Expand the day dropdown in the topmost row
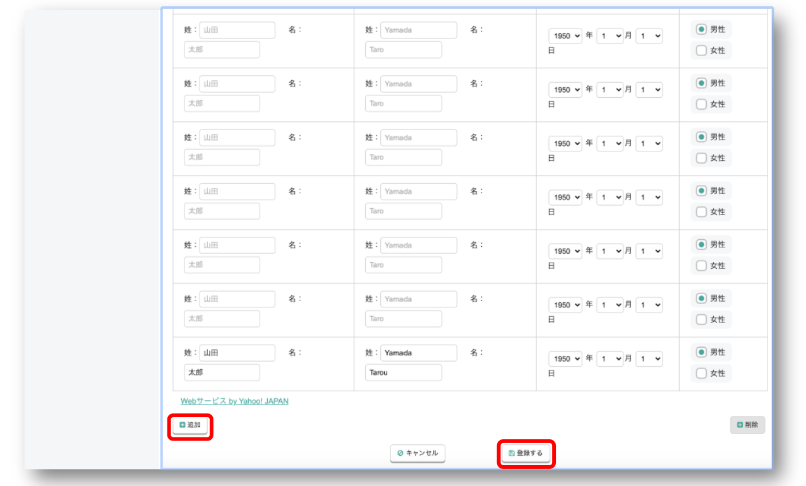The image size is (806, 486). click(x=649, y=36)
